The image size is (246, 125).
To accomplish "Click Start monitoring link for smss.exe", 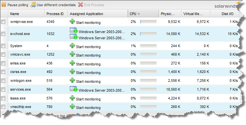I will (x=88, y=64).
